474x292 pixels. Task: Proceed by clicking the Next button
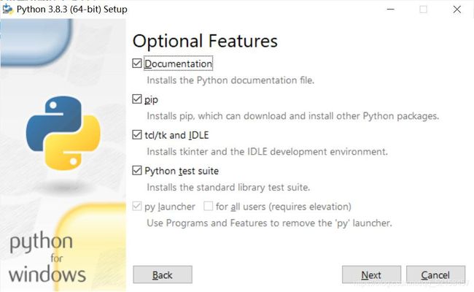[x=371, y=274]
